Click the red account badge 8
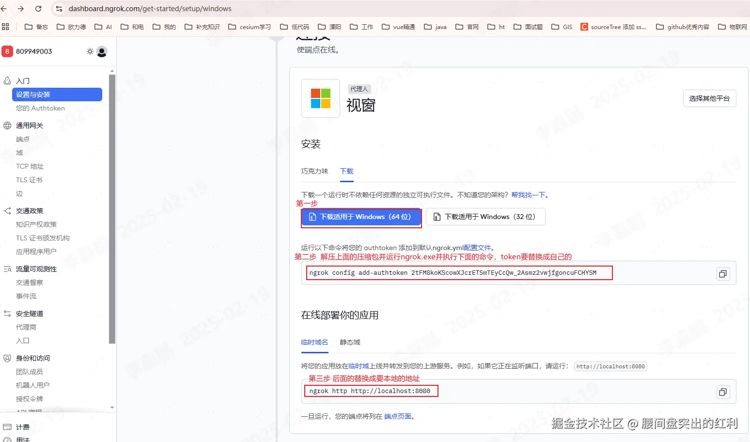 point(7,51)
